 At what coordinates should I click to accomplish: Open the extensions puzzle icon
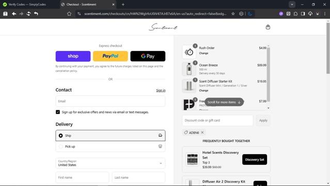coord(295,13)
